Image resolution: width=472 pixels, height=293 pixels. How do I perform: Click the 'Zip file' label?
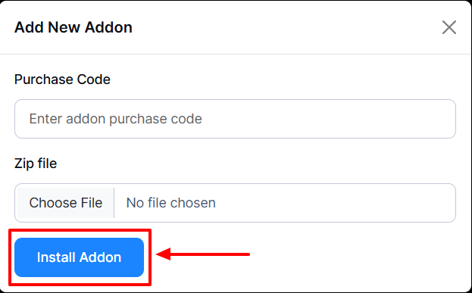click(36, 164)
